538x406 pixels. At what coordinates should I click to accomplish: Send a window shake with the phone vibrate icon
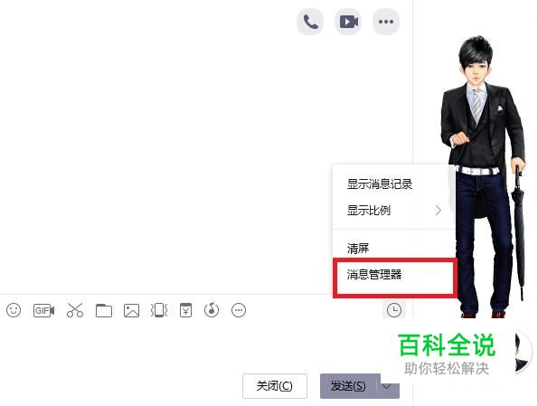(x=159, y=310)
